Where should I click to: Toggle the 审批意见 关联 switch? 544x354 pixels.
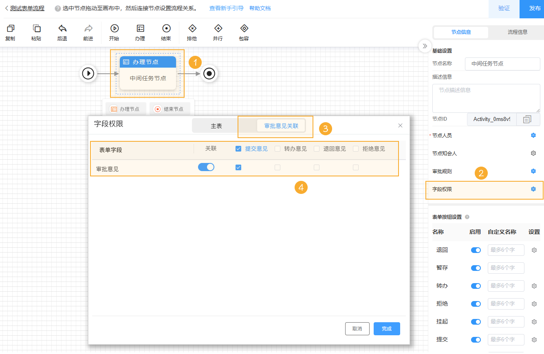[206, 167]
